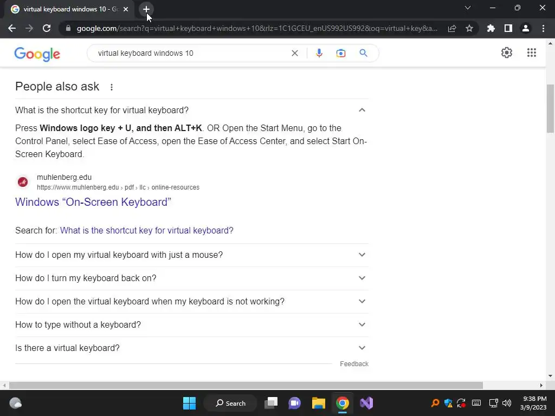The height and width of the screenshot is (416, 555).
Task: Open Google quick settings gear
Action: [507, 53]
